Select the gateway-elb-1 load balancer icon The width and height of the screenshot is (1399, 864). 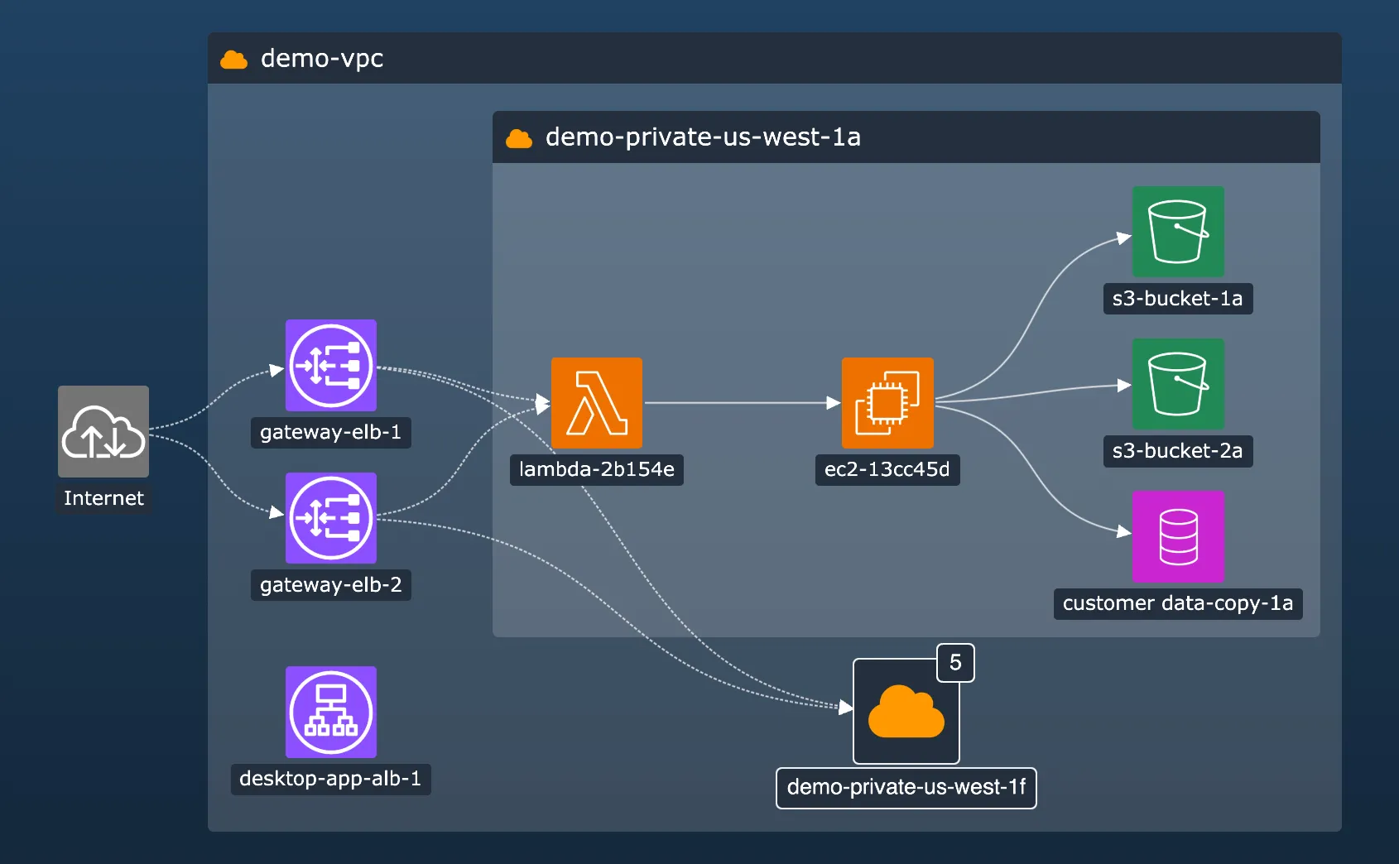[331, 365]
